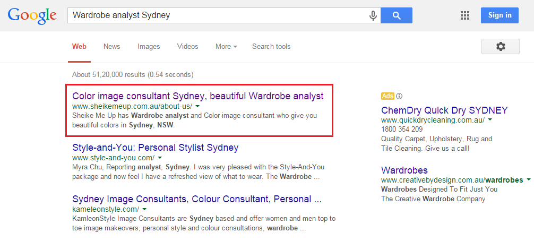Expand arrow beside sheikemeup.com.au URL
The image size is (534, 241).
point(198,106)
